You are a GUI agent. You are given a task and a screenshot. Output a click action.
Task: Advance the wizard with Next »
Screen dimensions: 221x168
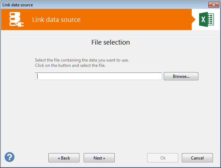(99, 158)
